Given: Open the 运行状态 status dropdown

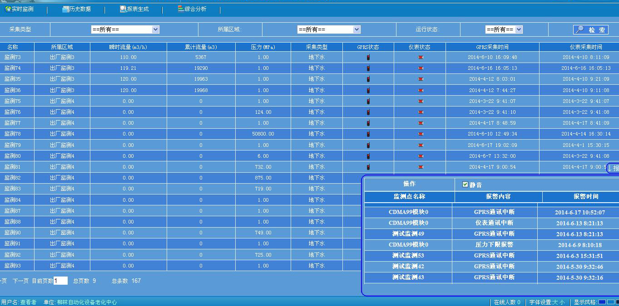Looking at the screenshot, I should pos(519,29).
